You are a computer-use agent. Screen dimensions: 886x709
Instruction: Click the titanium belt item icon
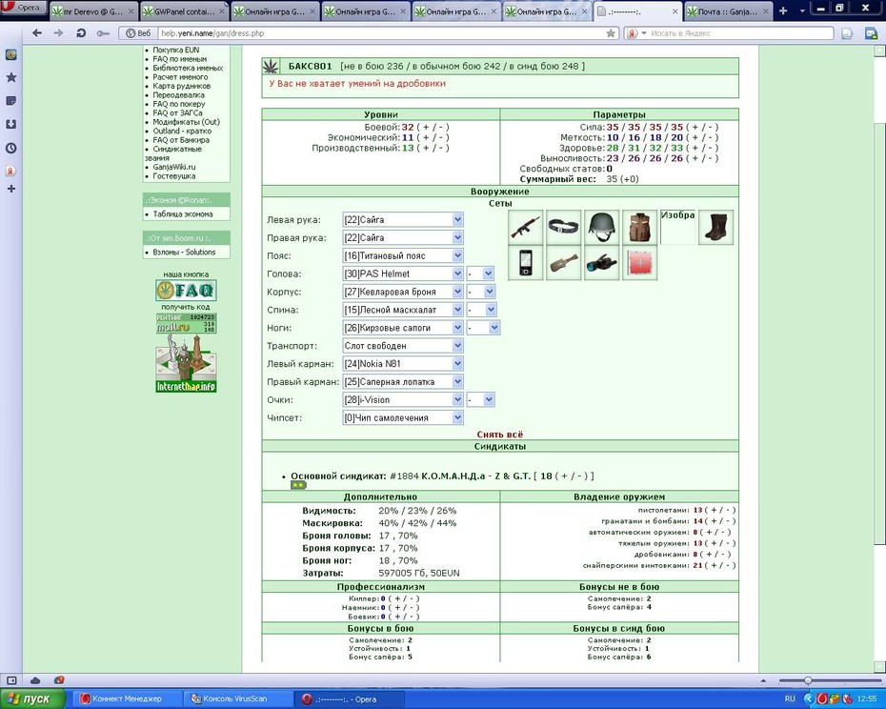[563, 228]
